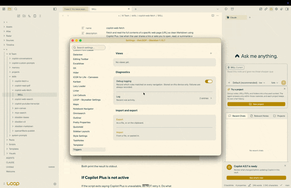Change file sort order icon
291x188 pixels.
(29, 16)
